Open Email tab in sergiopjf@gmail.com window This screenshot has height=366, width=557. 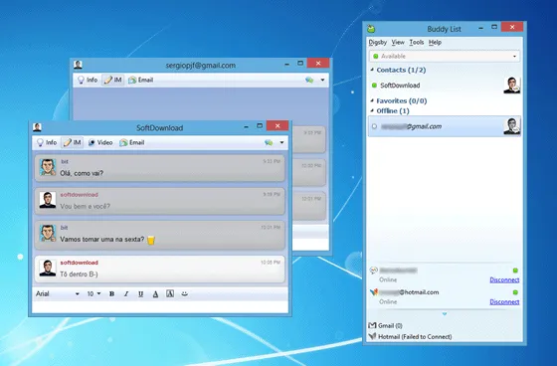[140, 80]
